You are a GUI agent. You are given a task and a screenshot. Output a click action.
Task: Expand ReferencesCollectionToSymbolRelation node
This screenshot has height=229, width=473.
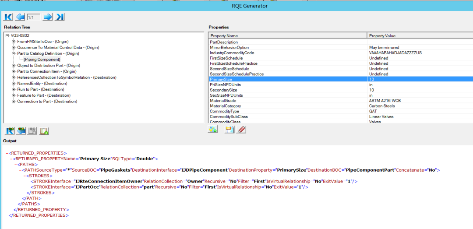(x=13, y=78)
